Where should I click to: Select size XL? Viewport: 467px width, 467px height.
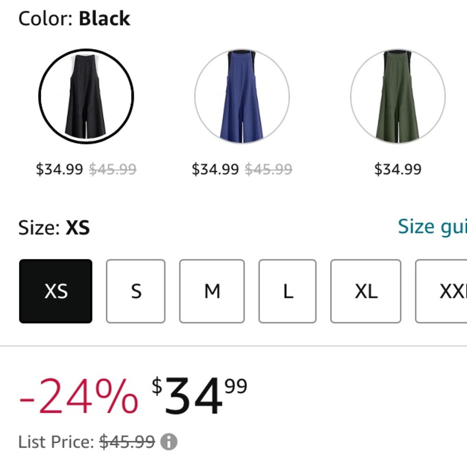coord(366,291)
